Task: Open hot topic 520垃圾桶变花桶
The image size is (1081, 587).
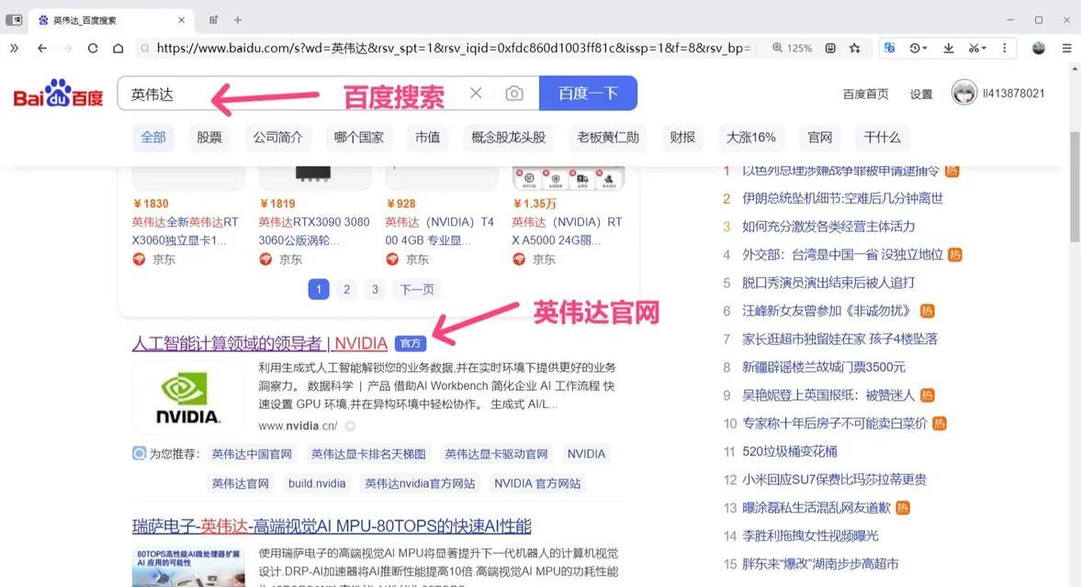Action: point(789,451)
